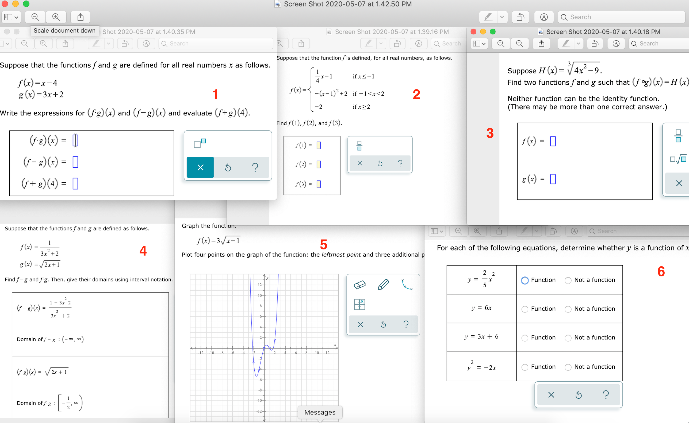This screenshot has width=689, height=423.
Task: Select Function for y = 6x
Action: pyautogui.click(x=525, y=309)
